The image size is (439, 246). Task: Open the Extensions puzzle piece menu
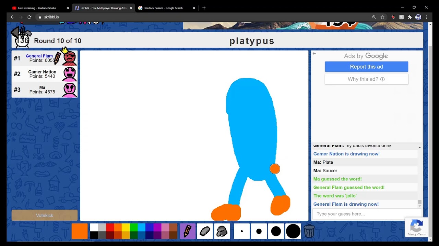pyautogui.click(x=410, y=17)
